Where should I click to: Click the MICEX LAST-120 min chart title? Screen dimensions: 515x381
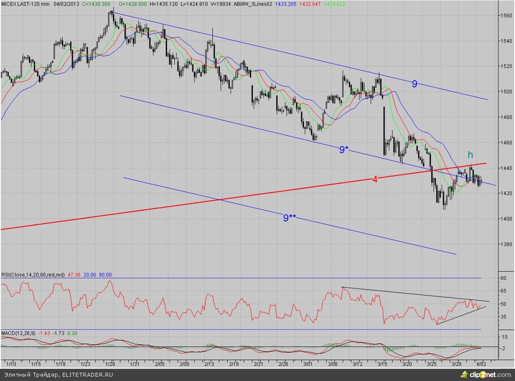pyautogui.click(x=25, y=3)
